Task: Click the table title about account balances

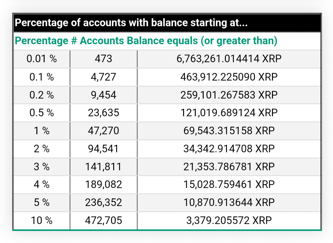Action: pos(131,23)
